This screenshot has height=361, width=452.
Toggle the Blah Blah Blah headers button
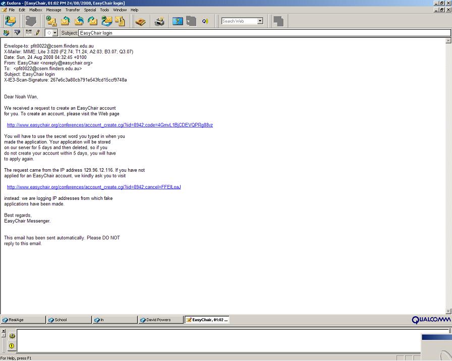click(29, 33)
